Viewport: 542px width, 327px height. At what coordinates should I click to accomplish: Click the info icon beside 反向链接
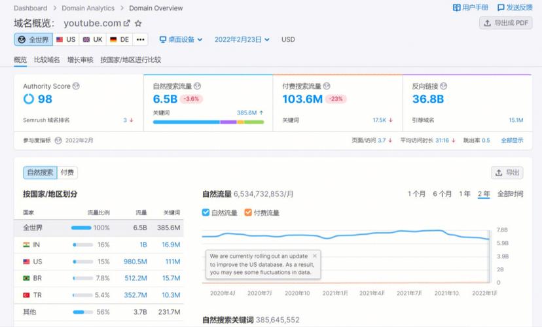tap(444, 86)
